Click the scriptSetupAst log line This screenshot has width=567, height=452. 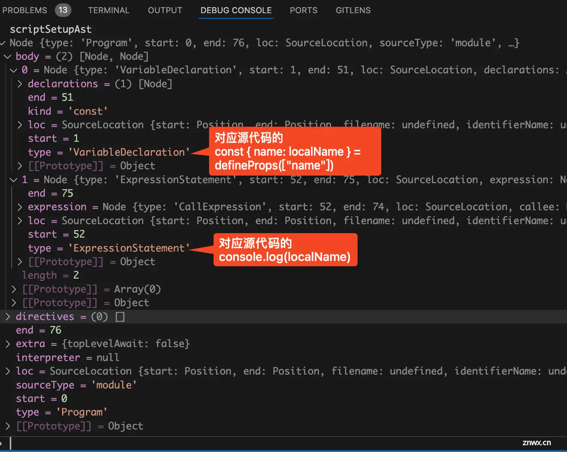point(51,29)
